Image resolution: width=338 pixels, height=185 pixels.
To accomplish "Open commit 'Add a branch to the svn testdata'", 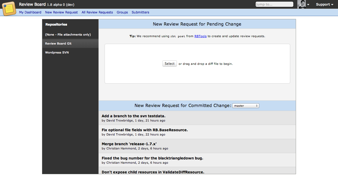I will [133, 116].
